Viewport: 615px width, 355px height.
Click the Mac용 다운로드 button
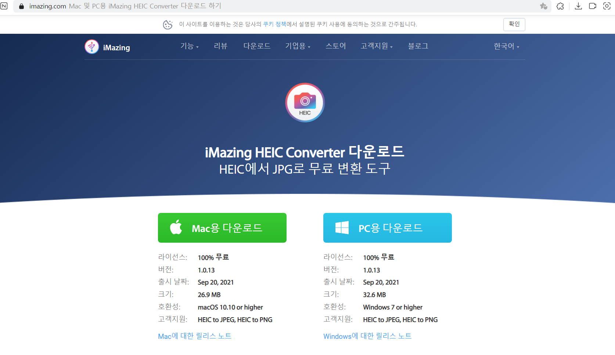pos(222,228)
